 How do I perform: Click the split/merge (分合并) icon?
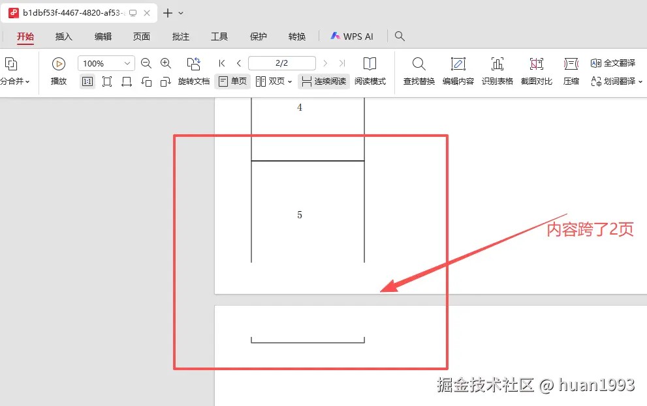(x=11, y=64)
